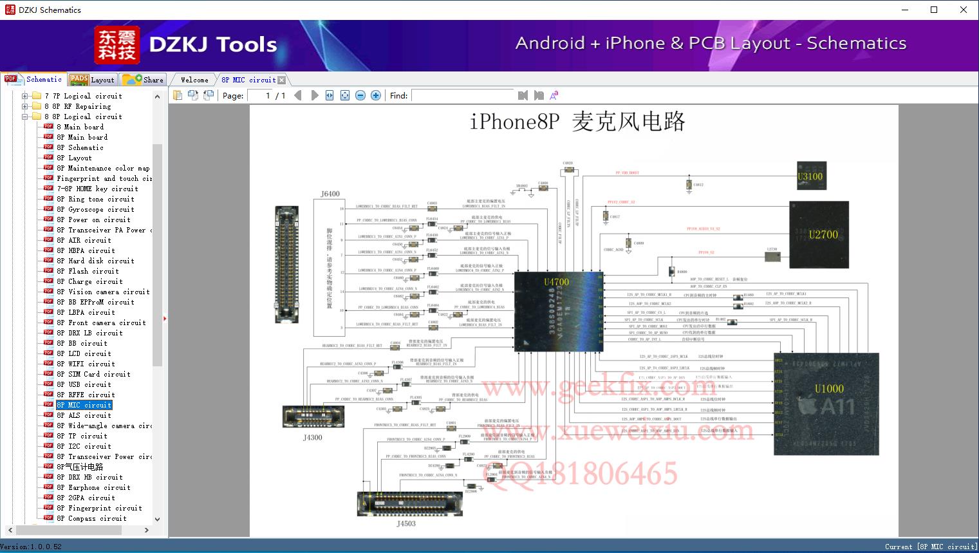The width and height of the screenshot is (979, 553).
Task: Select the 8P MIC circuit document tab
Action: tap(248, 80)
